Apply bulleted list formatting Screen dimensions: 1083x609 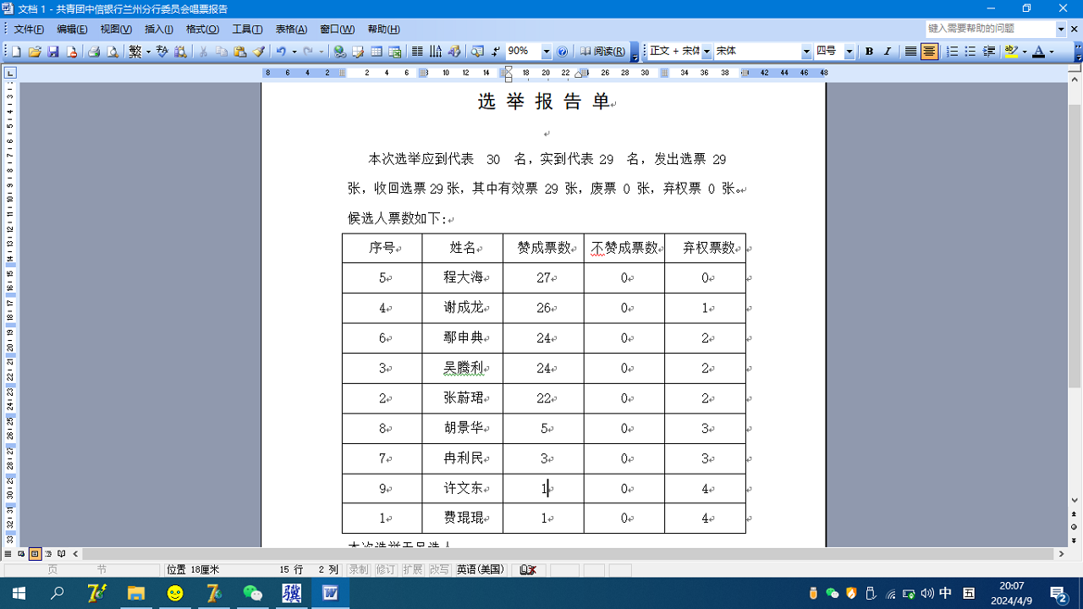970,52
